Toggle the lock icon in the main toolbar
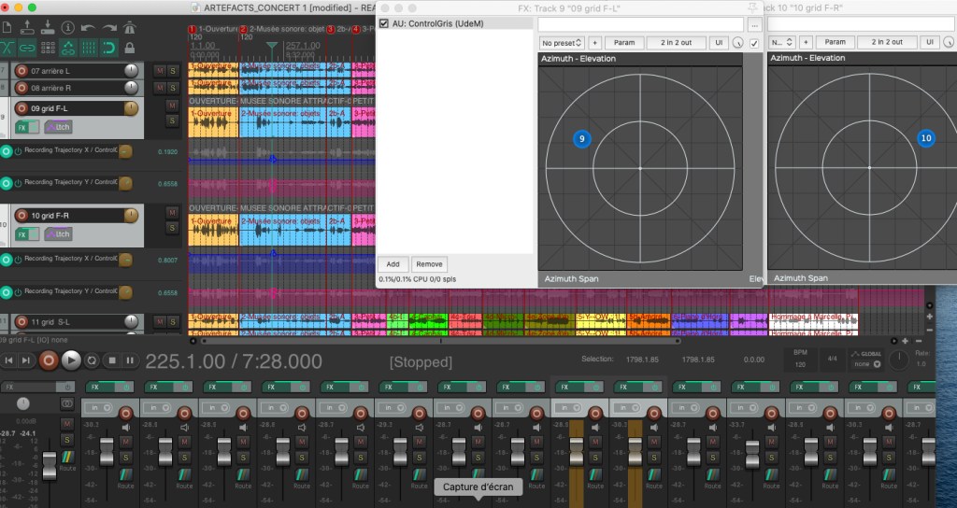Screen dimensions: 957x508 coord(129,47)
